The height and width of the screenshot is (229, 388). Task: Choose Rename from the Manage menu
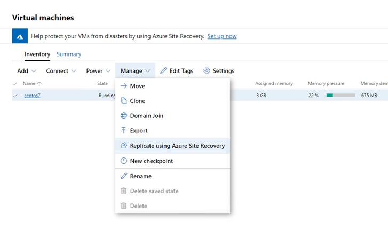[x=172, y=176]
